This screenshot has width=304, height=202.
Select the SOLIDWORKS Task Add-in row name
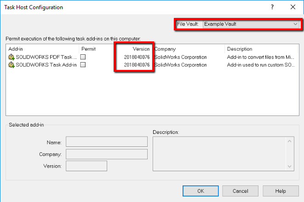[x=46, y=65]
